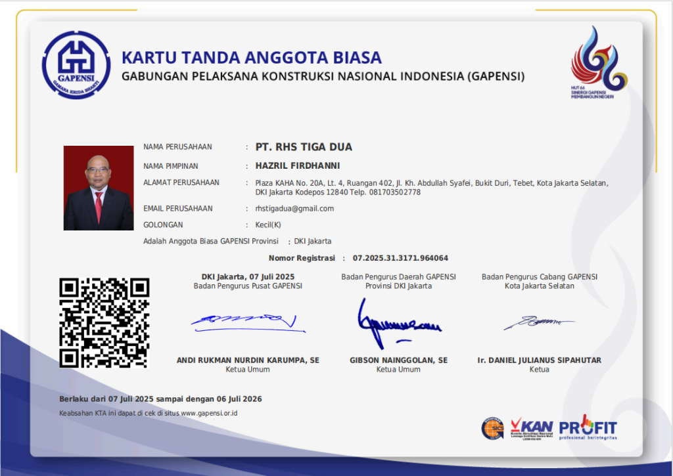Click the title Kartu Tanda Anggota Biasa
Screen dimensions: 673x476
pyautogui.click(x=252, y=58)
